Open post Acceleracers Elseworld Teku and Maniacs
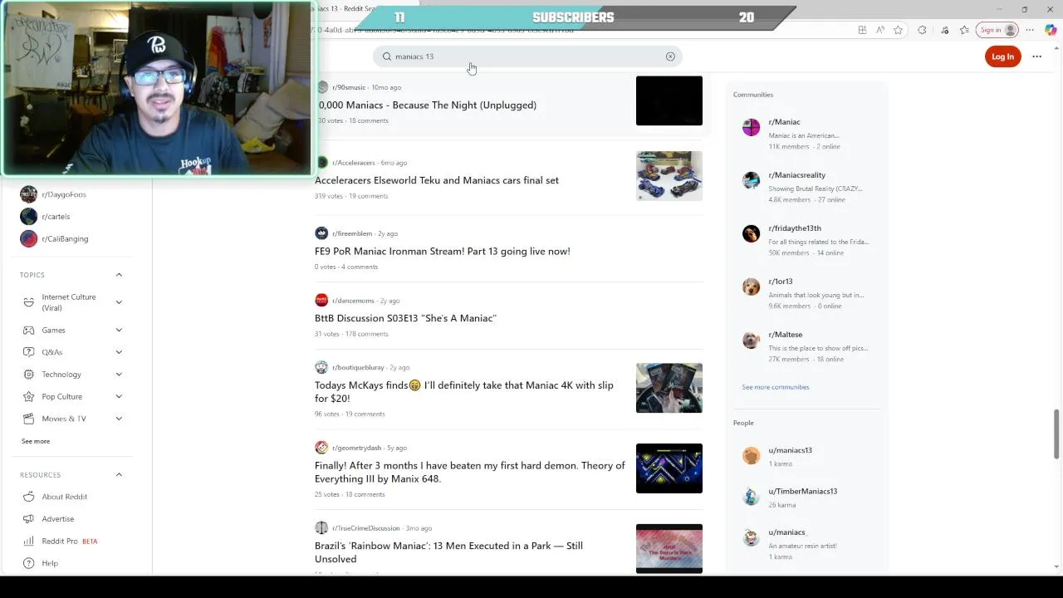 pos(437,180)
